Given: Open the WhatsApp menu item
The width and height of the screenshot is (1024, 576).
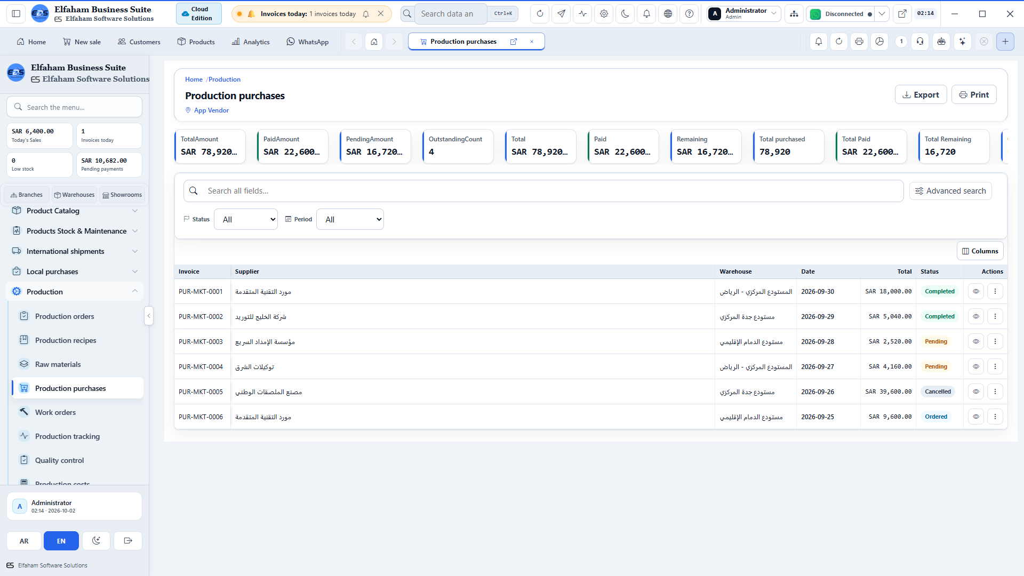Looking at the screenshot, I should pyautogui.click(x=308, y=42).
